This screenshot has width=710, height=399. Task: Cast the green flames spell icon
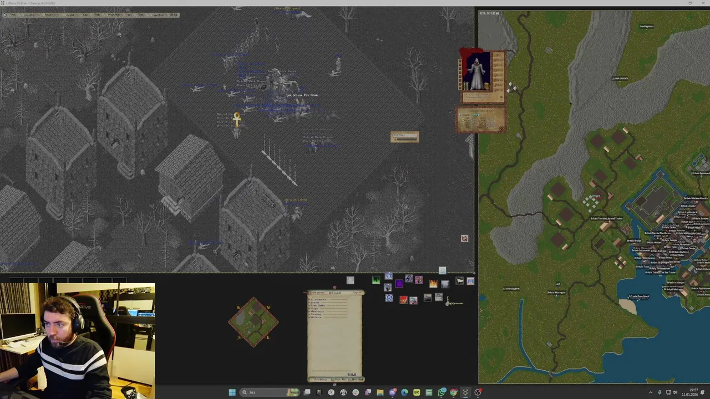pyautogui.click(x=376, y=280)
